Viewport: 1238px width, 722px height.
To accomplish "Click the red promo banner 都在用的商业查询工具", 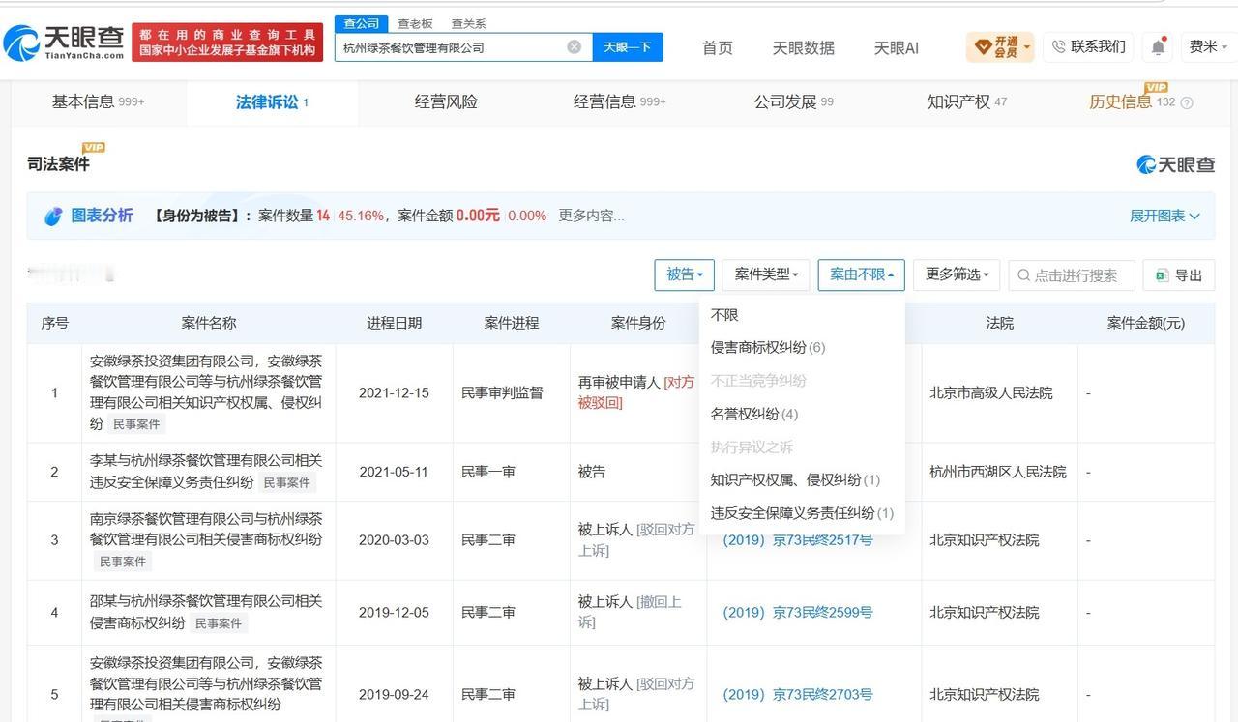I will tap(226, 43).
